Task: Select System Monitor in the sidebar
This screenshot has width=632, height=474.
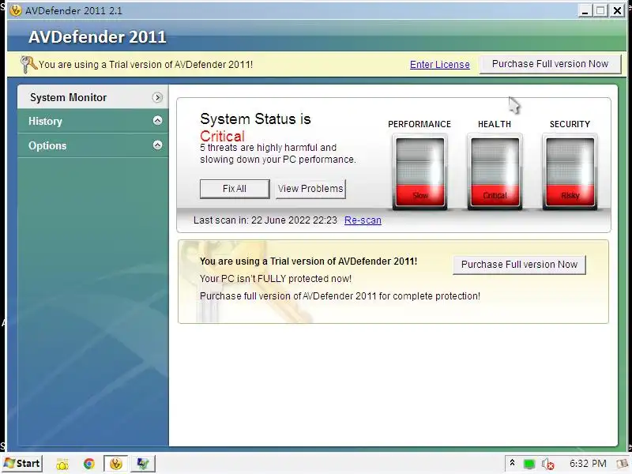Action: [93, 97]
